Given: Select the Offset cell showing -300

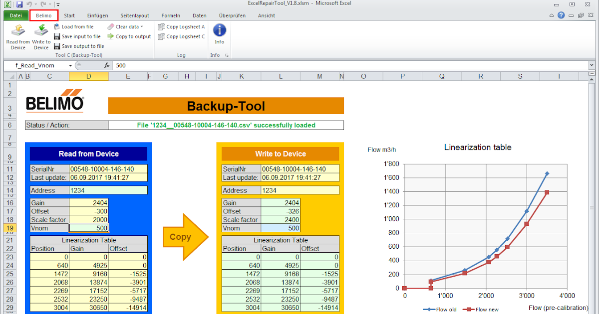Looking at the screenshot, I should 88,211.
